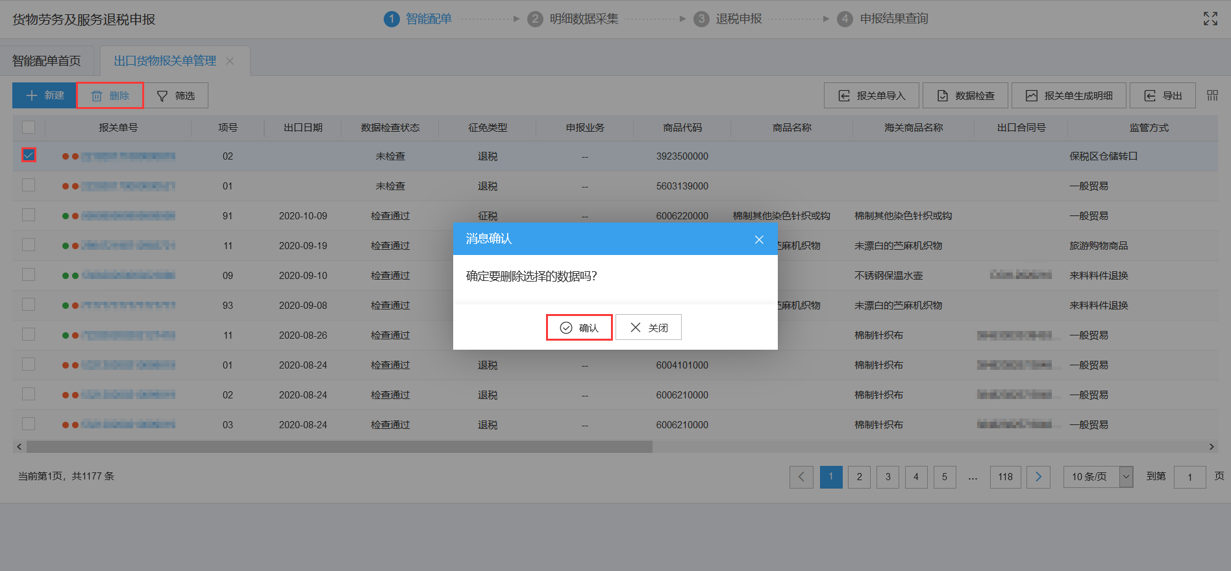Select page 1 in pagination

831,477
